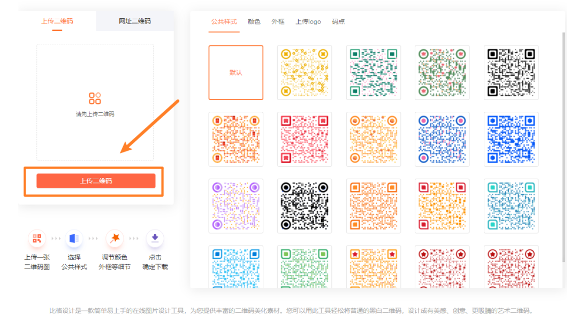Select the teal green dashes QR style
This screenshot has height=322, width=578.
tap(374, 73)
